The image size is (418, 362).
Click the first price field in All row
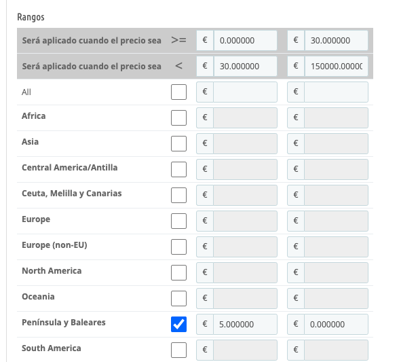click(x=244, y=92)
